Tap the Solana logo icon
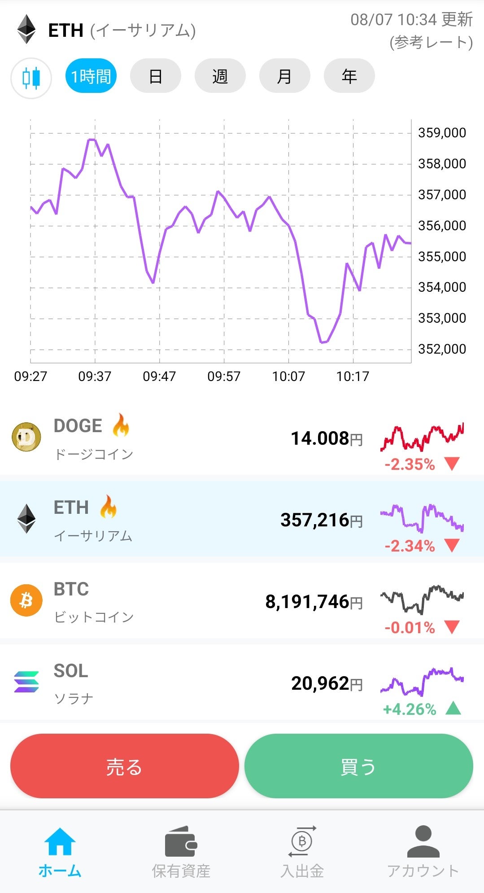Viewport: 484px width, 893px height. point(26,682)
